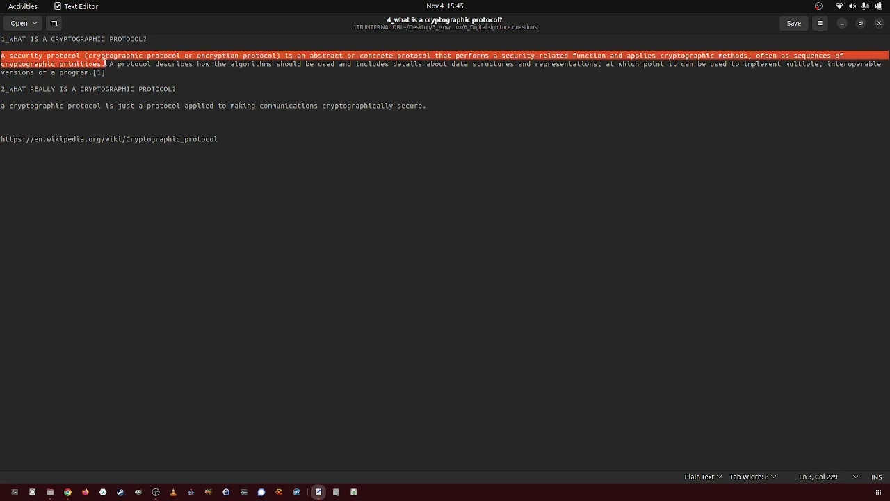Image resolution: width=890 pixels, height=501 pixels.
Task: Open VLC media player from the dock
Action: (173, 492)
